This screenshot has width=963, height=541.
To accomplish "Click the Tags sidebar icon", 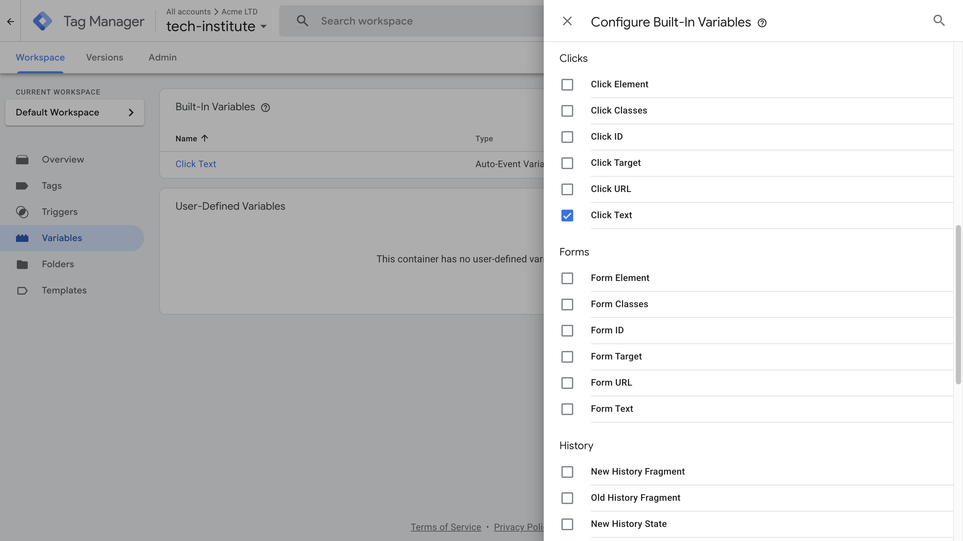I will point(22,185).
